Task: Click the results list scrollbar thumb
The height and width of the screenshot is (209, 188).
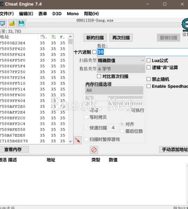Action: click(70, 42)
